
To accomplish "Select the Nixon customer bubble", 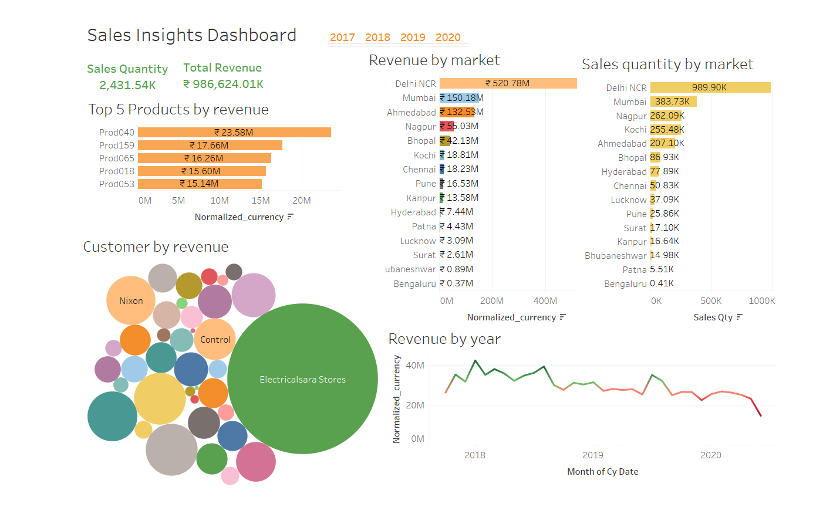I will coord(130,300).
